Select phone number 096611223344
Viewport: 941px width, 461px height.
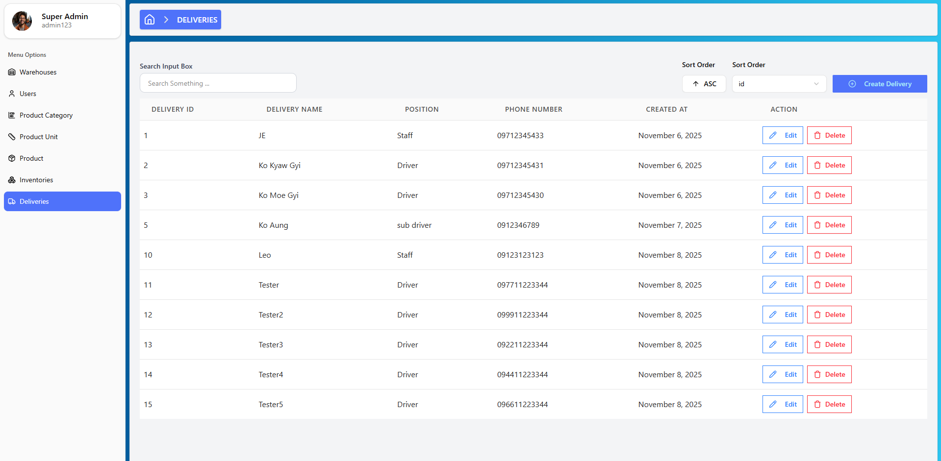[x=522, y=405]
